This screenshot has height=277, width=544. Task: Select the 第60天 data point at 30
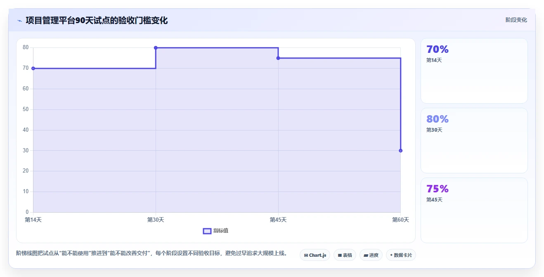[400, 151]
